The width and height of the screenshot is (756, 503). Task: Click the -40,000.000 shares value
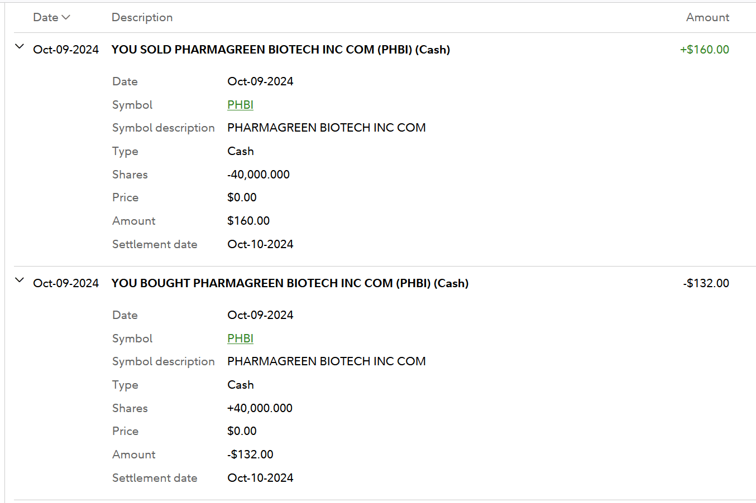(259, 175)
